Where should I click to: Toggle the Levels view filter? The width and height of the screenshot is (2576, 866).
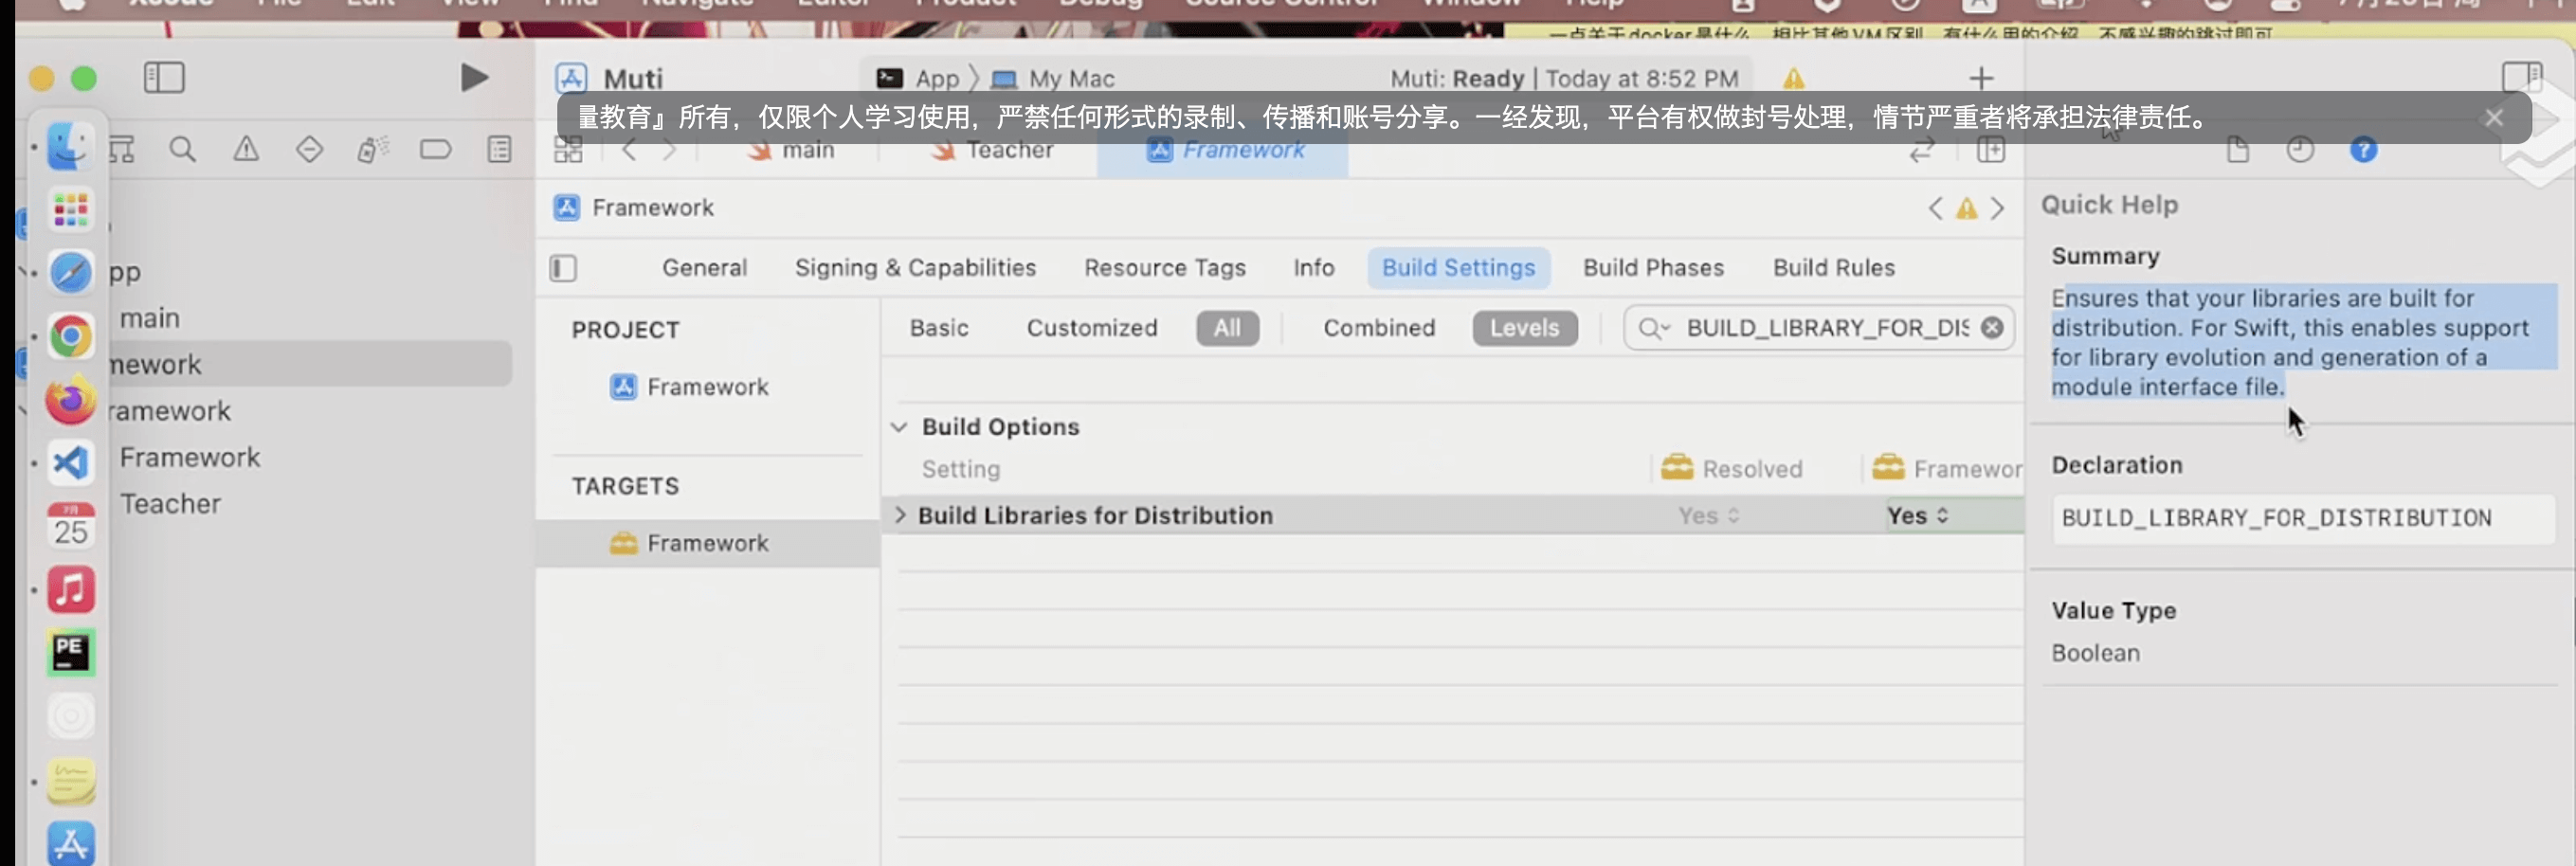click(1524, 328)
